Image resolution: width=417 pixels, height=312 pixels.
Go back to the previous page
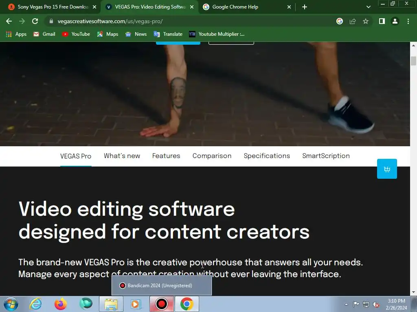tap(9, 21)
